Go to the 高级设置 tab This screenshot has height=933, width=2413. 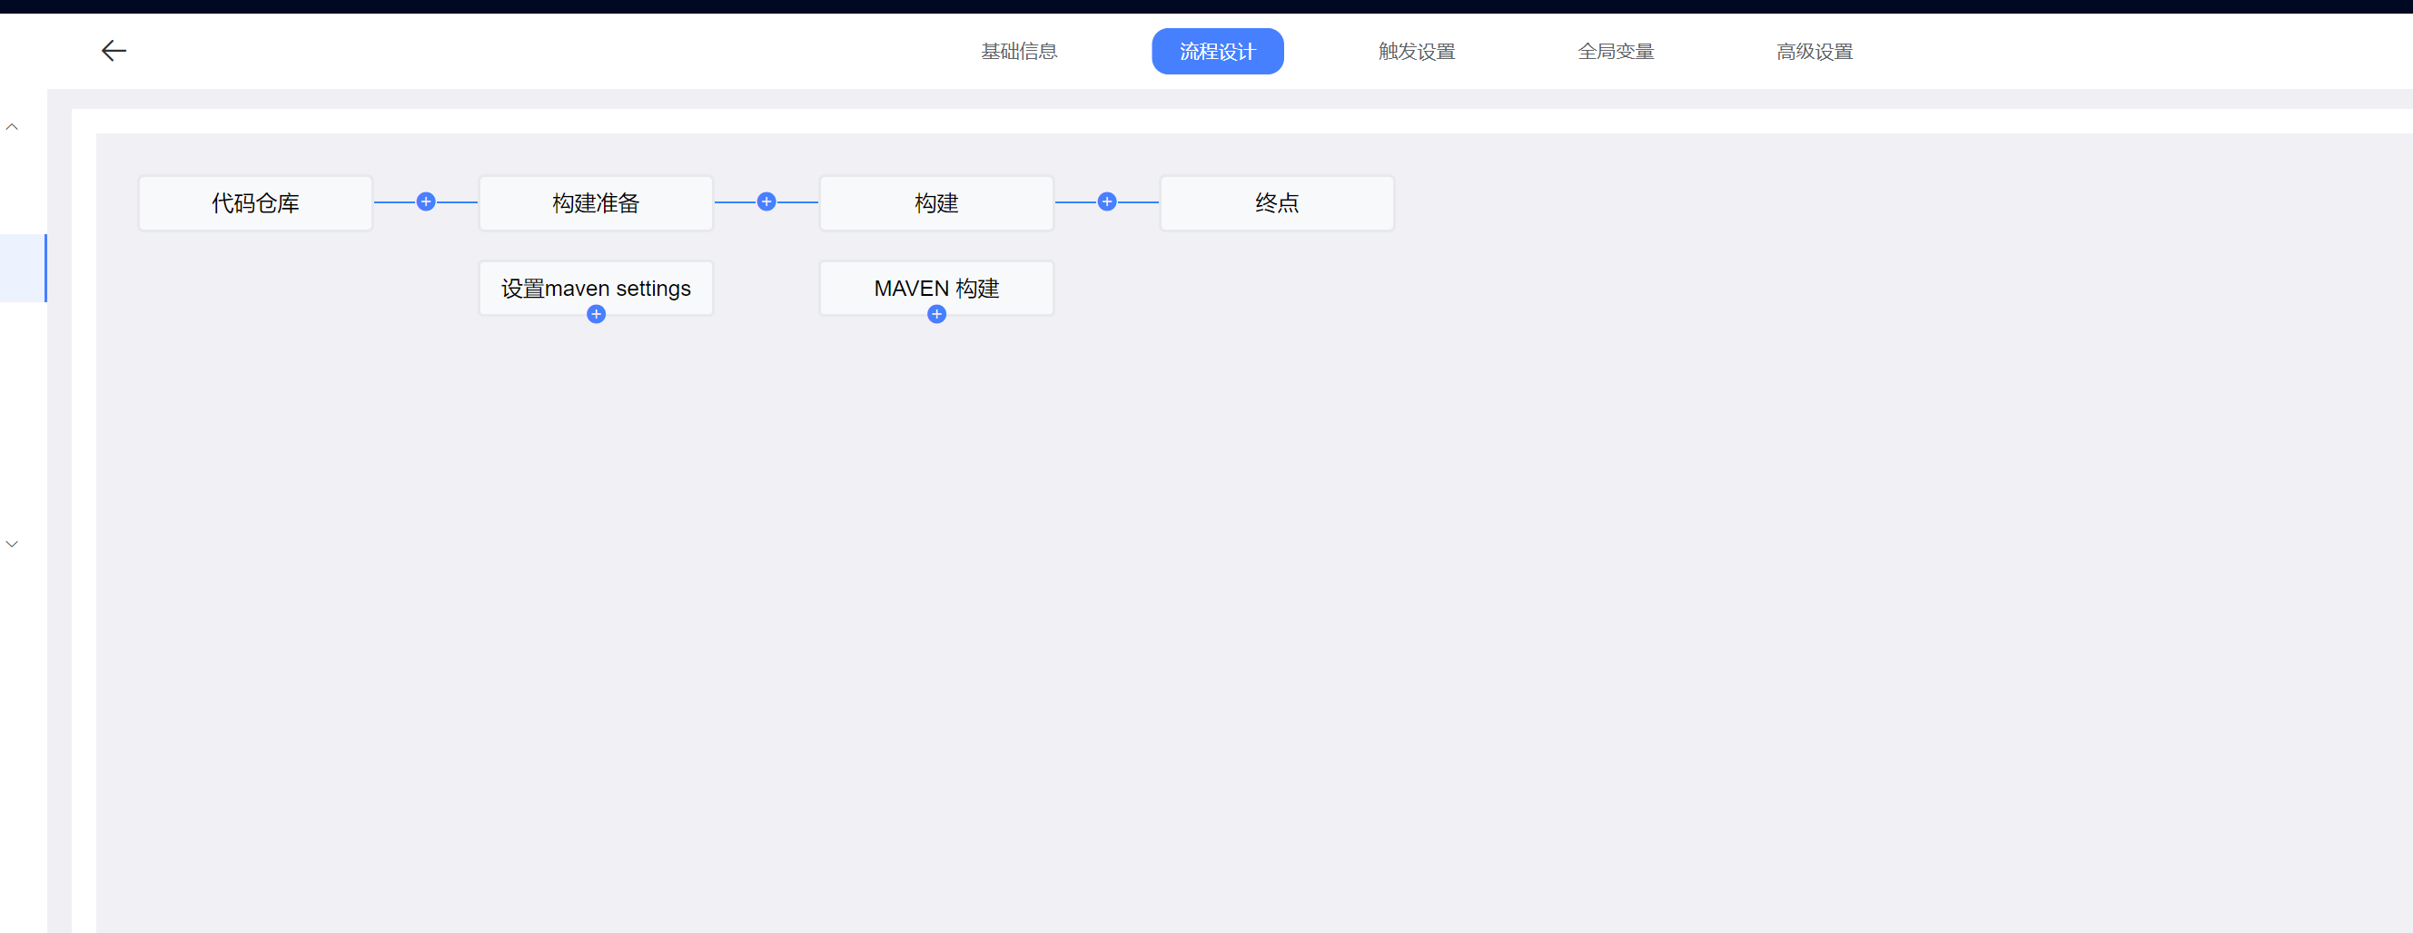point(1815,52)
